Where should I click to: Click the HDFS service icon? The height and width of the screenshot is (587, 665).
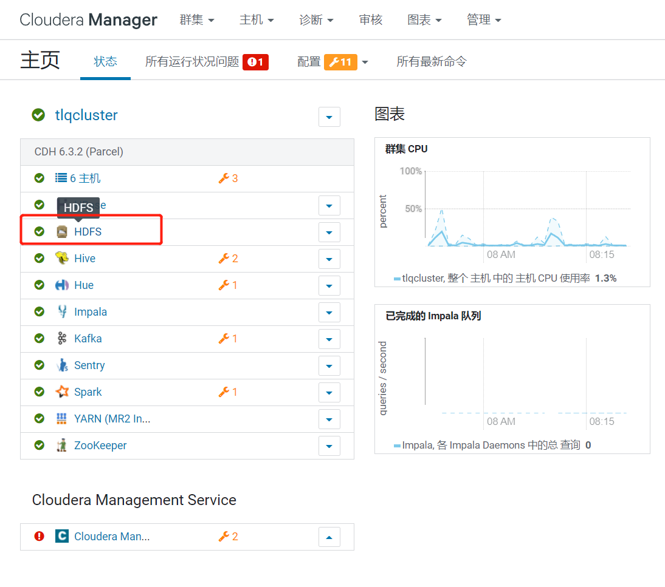pos(62,232)
